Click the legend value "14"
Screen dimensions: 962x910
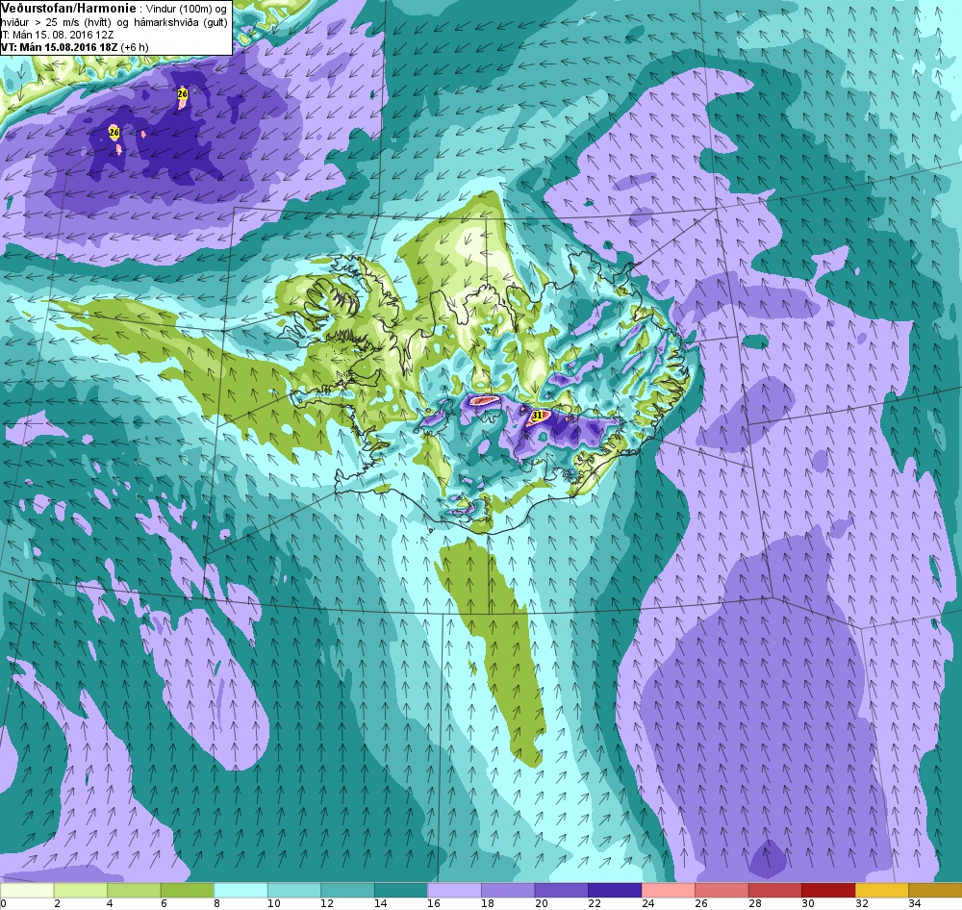[380, 903]
